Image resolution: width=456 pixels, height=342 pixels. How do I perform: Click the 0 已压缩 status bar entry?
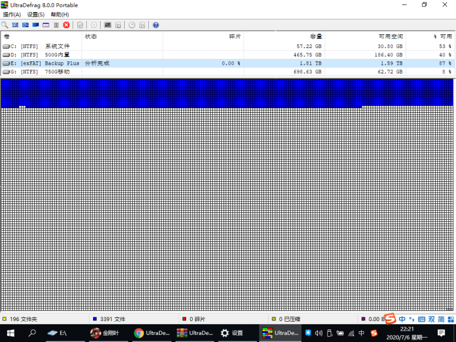(x=289, y=319)
